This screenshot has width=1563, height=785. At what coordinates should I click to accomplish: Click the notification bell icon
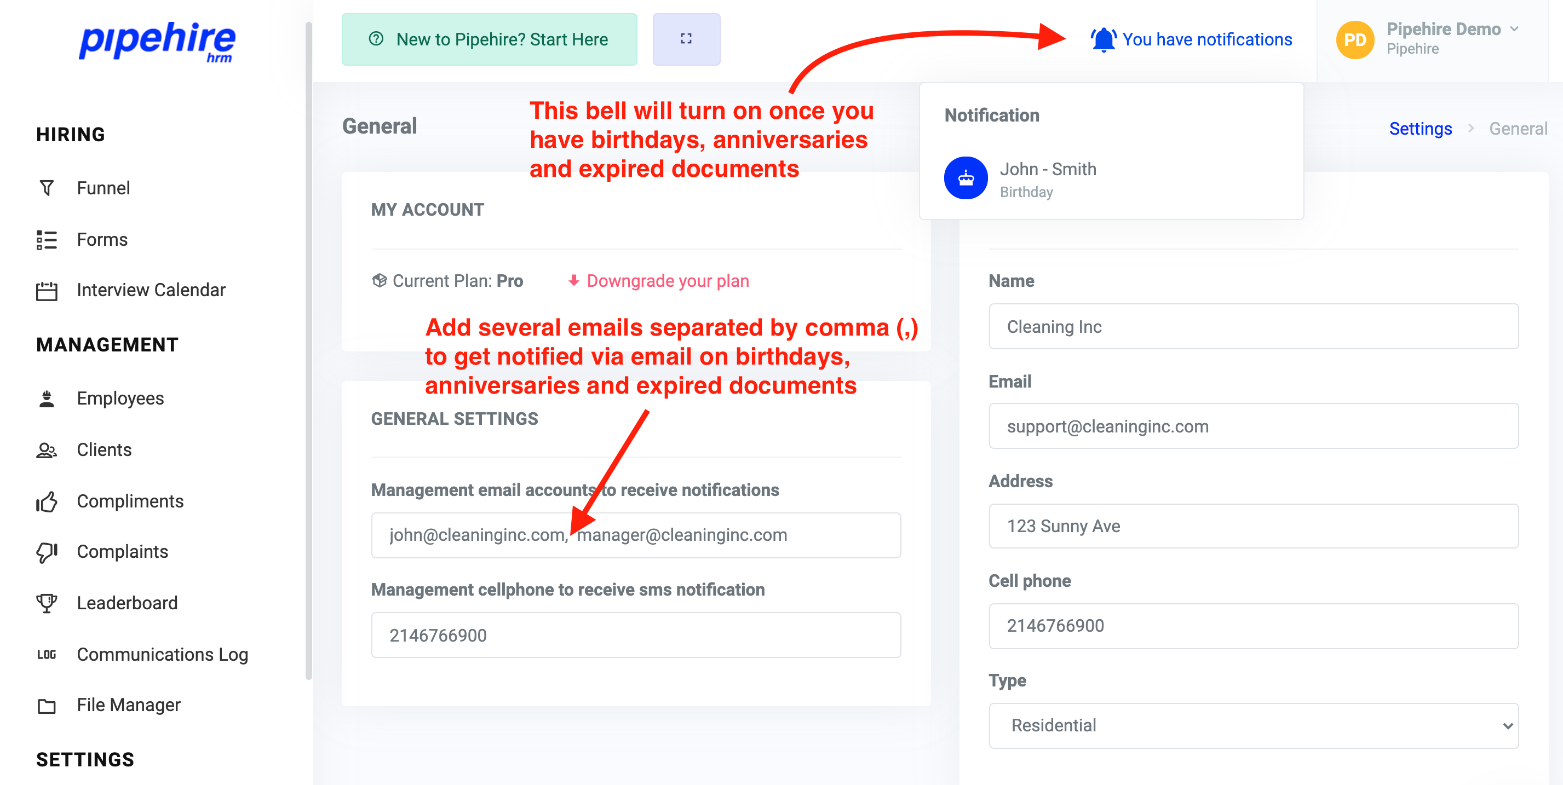click(1104, 38)
